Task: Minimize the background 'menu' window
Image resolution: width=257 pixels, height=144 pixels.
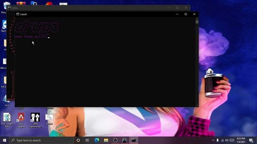Action: 169,8
